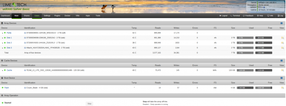Click the version info icon in header
The image size is (286, 106).
264,7
